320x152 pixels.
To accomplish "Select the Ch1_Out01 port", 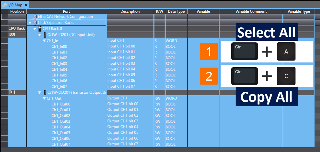I will 61,110.
